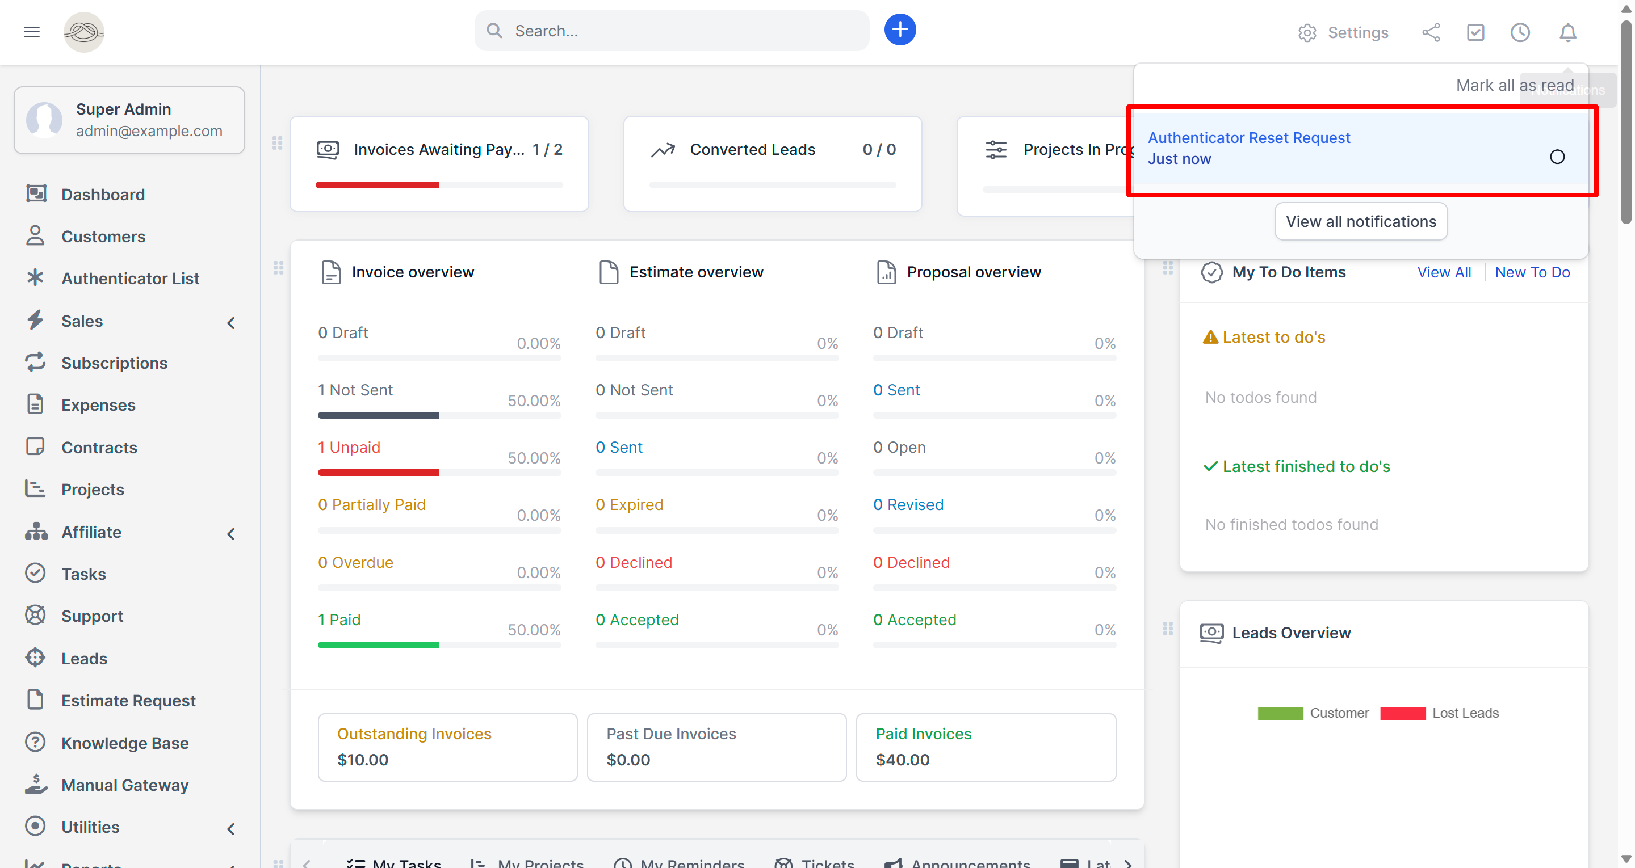This screenshot has width=1635, height=868.
Task: Open the hamburger menu top left
Action: click(31, 31)
